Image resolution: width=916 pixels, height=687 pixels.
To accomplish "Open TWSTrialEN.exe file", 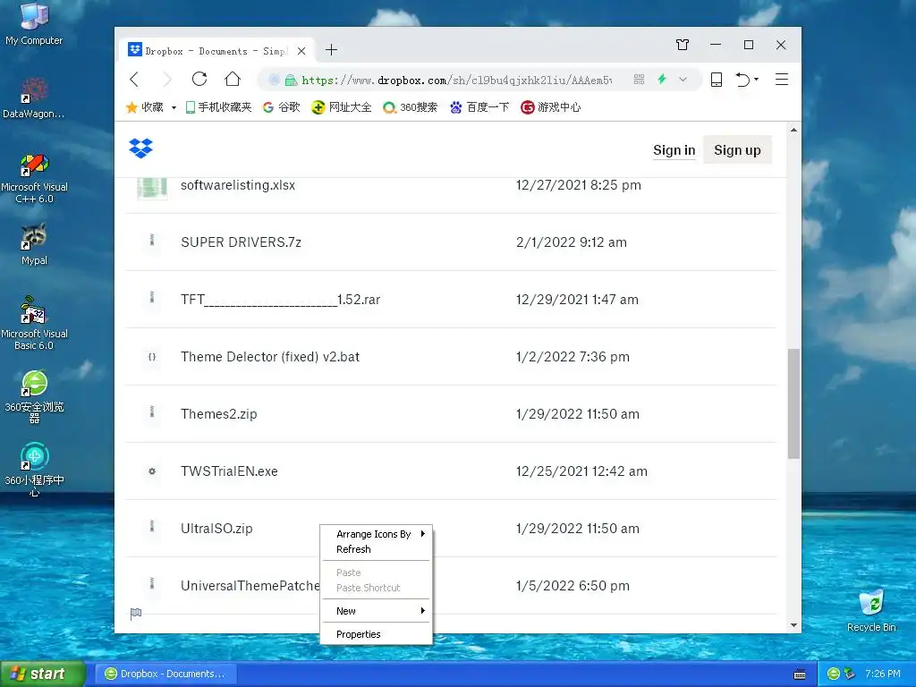I will pyautogui.click(x=229, y=471).
